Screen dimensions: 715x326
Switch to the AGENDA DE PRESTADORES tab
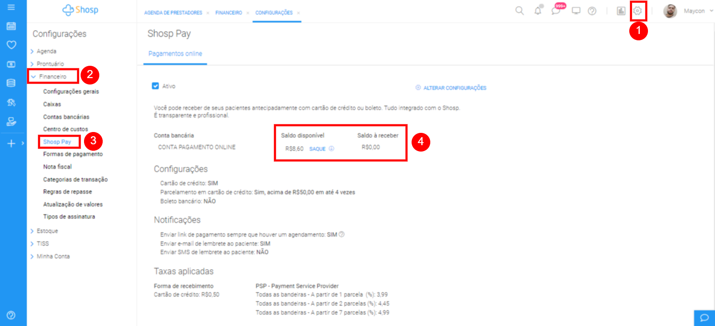tap(173, 13)
